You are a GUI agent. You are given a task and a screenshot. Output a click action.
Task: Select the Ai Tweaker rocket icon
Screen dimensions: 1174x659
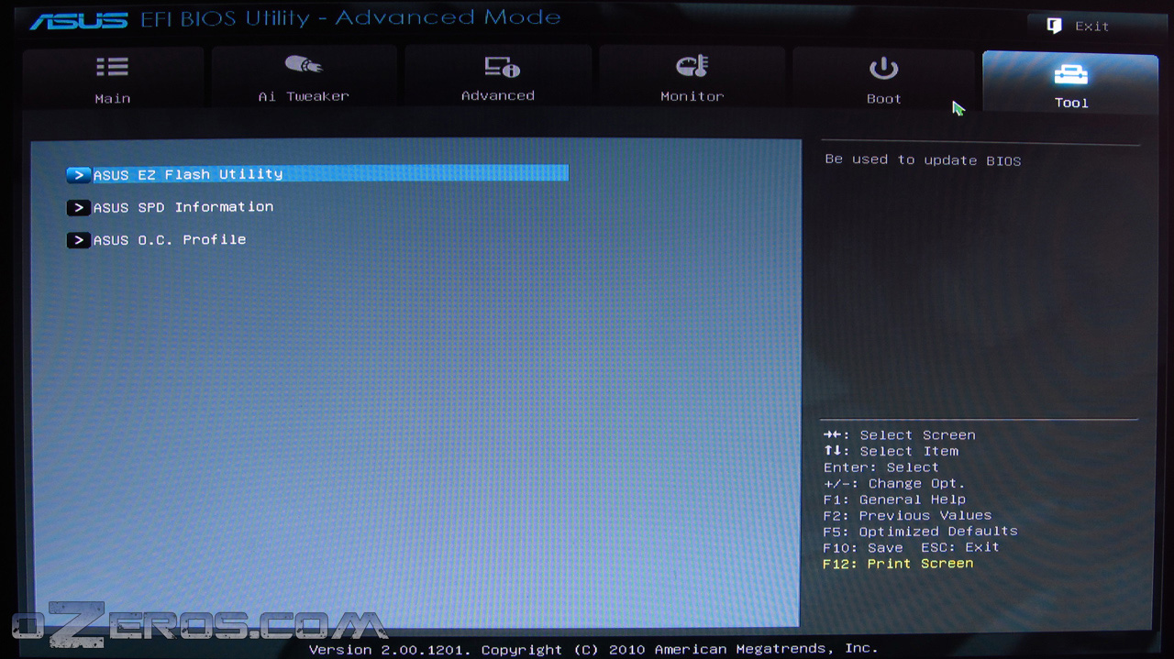coord(304,65)
